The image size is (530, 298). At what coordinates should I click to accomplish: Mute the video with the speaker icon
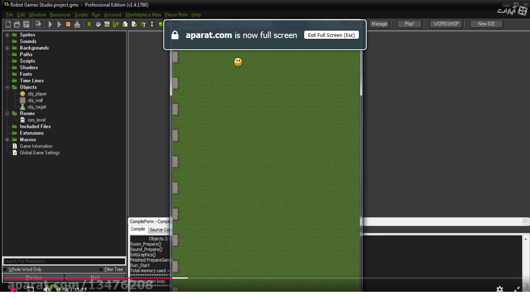(x=47, y=289)
